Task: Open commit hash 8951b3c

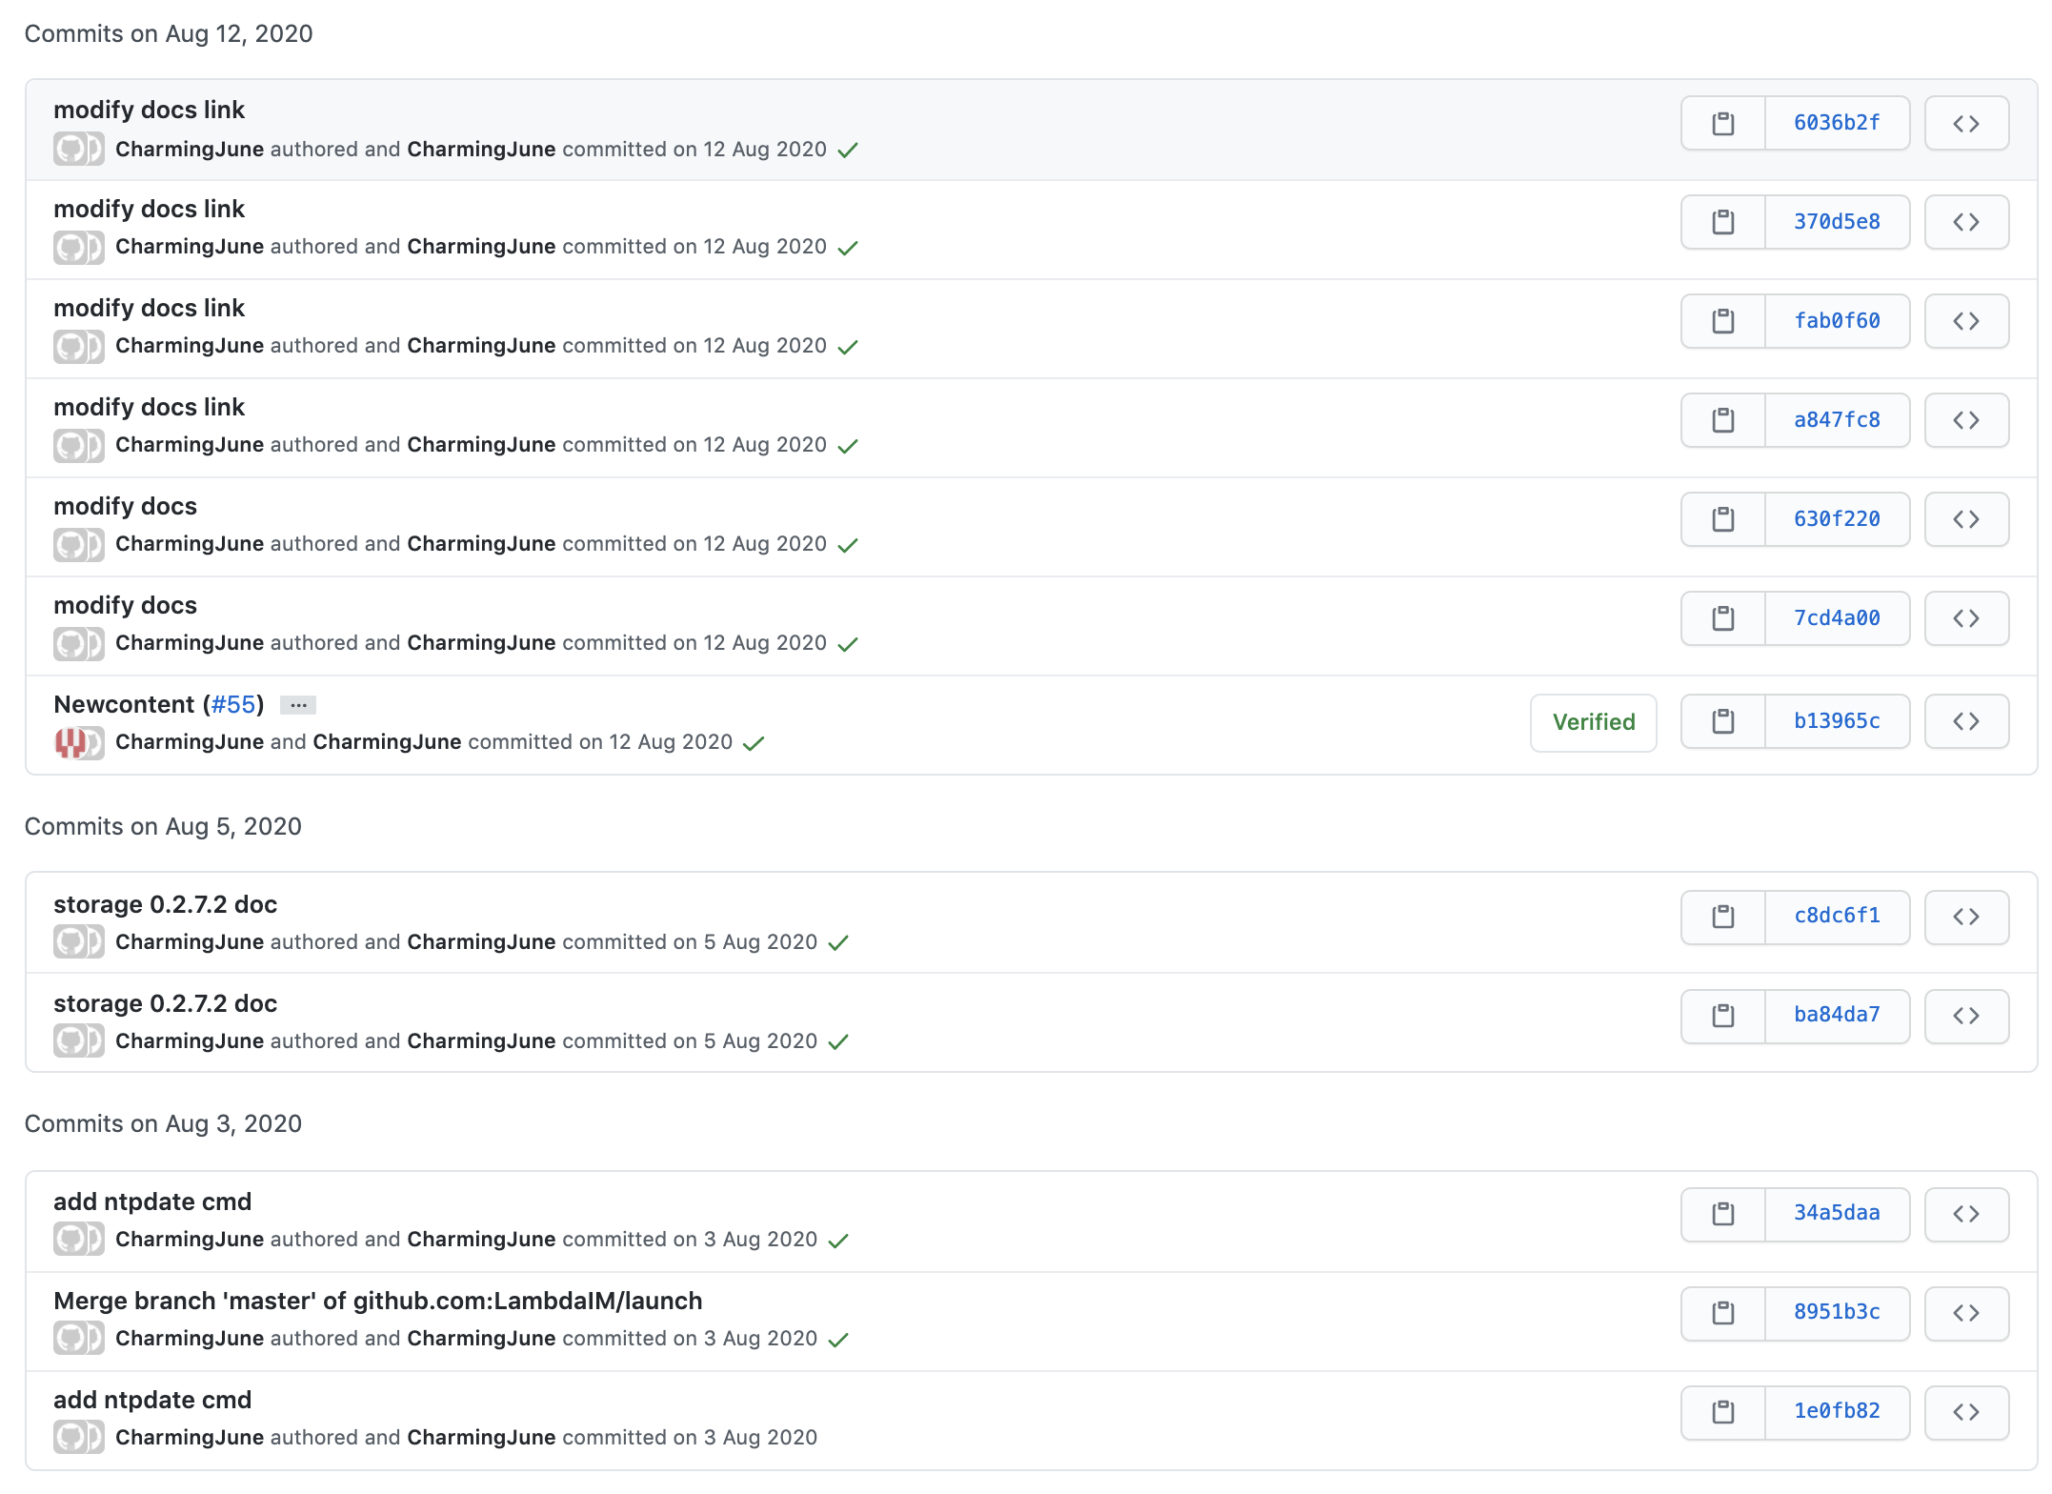Action: tap(1836, 1312)
